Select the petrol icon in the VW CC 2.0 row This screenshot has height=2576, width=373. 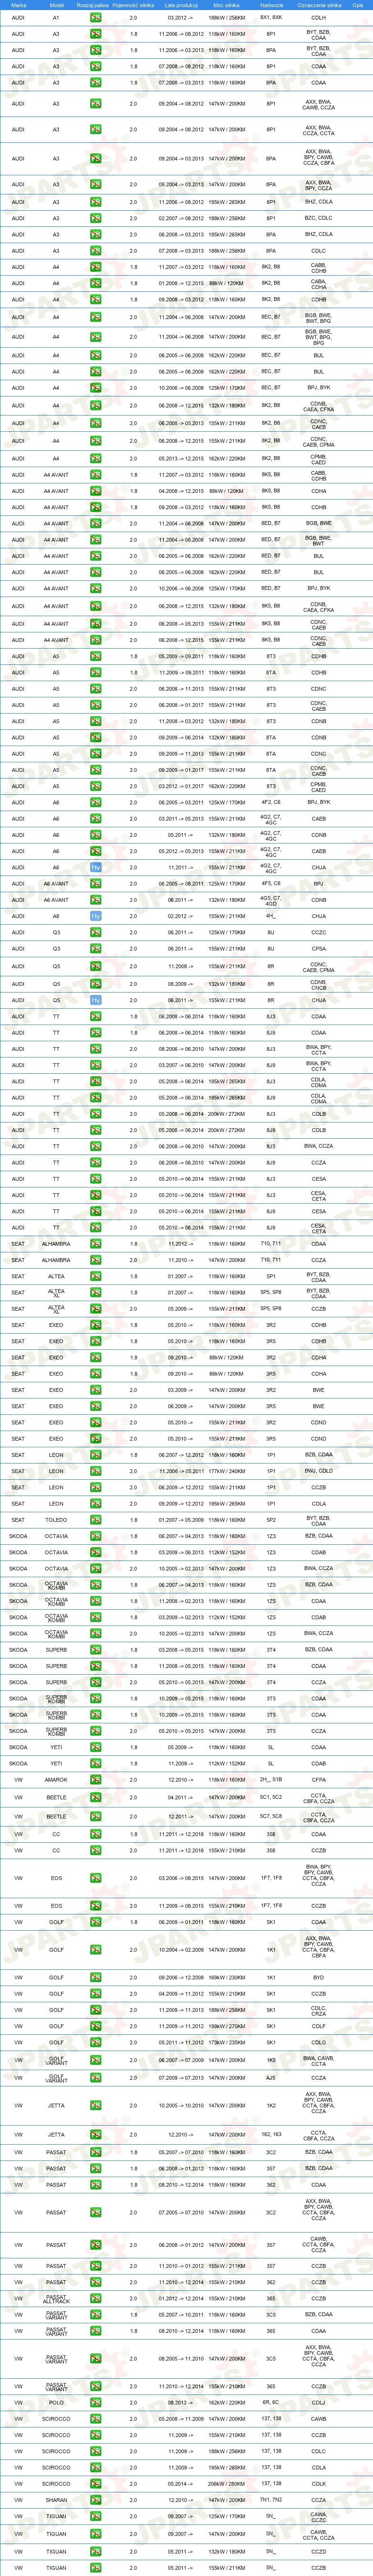click(96, 1851)
